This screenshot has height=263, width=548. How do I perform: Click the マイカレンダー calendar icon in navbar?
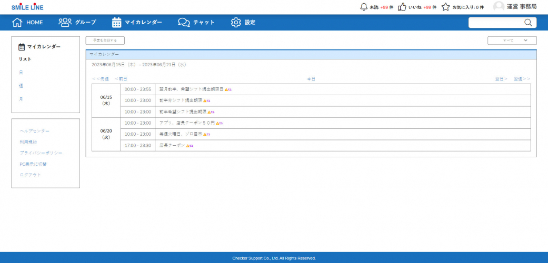(116, 22)
